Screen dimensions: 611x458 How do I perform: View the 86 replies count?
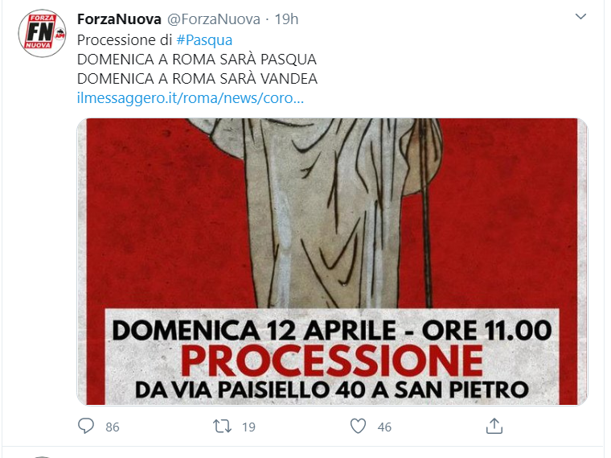[x=113, y=427]
